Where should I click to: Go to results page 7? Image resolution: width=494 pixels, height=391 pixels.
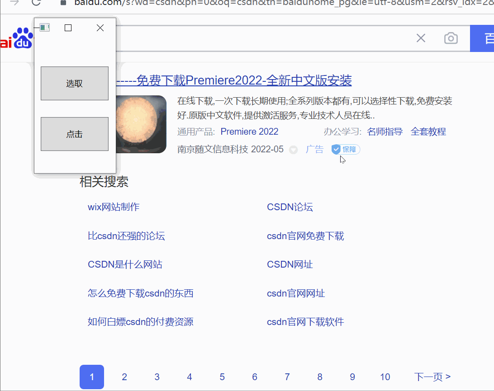click(x=287, y=377)
